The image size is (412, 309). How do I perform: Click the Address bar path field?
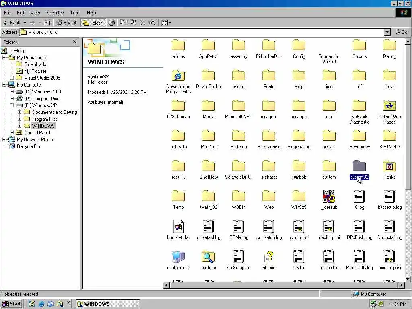pyautogui.click(x=202, y=32)
